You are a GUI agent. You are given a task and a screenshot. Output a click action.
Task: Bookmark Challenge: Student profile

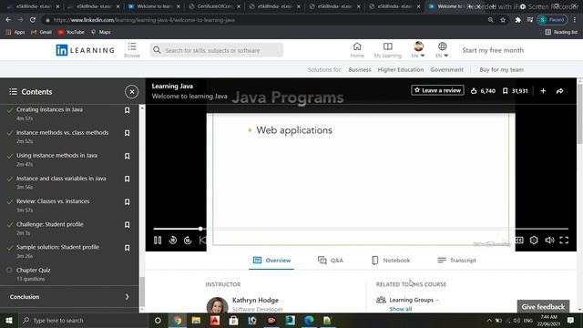(128, 225)
